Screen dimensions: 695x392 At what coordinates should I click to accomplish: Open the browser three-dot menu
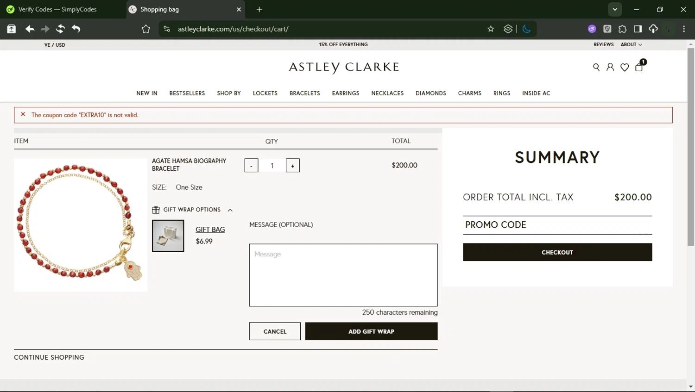[684, 29]
